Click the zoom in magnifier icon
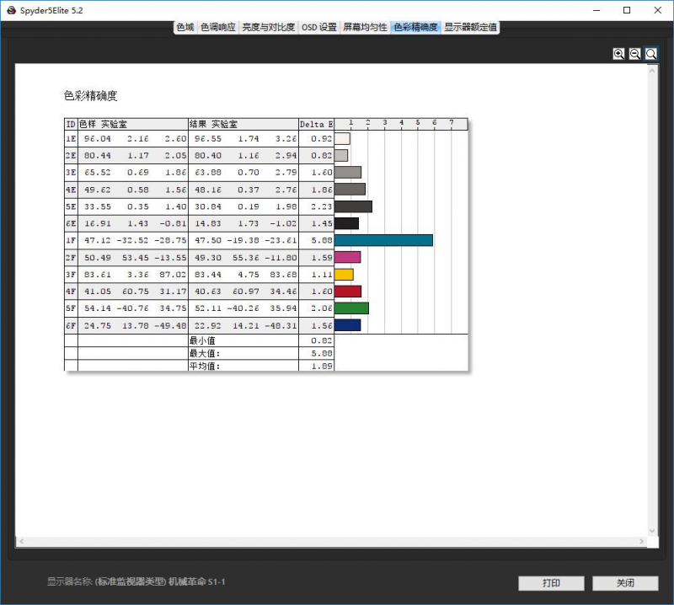674x605 pixels. tap(619, 53)
